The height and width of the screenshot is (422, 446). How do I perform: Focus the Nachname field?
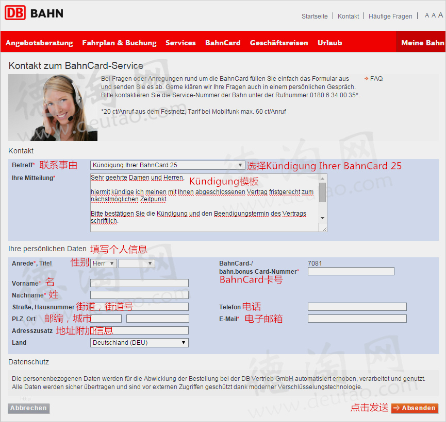[139, 295]
